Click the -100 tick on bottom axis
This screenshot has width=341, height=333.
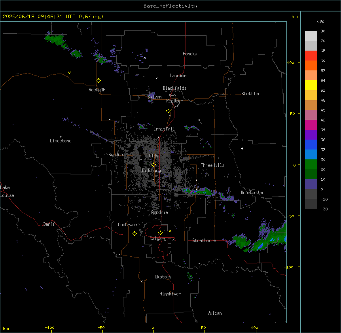coord(49,327)
